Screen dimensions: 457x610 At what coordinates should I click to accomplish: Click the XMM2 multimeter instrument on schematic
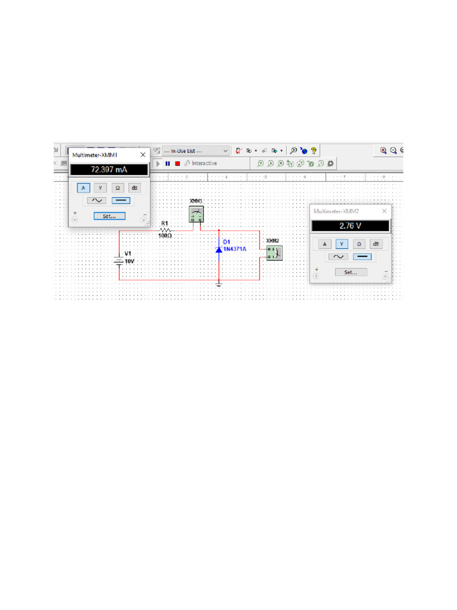[x=274, y=253]
